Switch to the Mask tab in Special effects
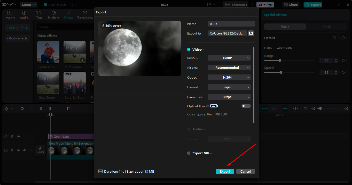Image resolution: width=352 pixels, height=185 pixels. click(326, 26)
